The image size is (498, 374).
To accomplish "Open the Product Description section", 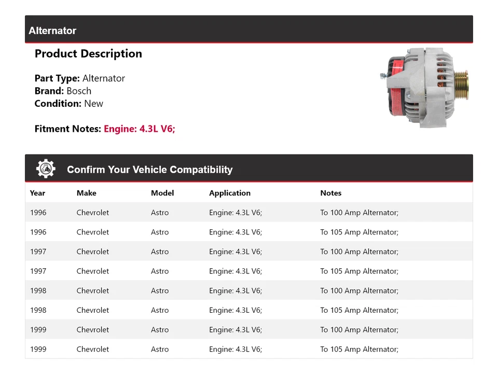I will pyautogui.click(x=88, y=53).
